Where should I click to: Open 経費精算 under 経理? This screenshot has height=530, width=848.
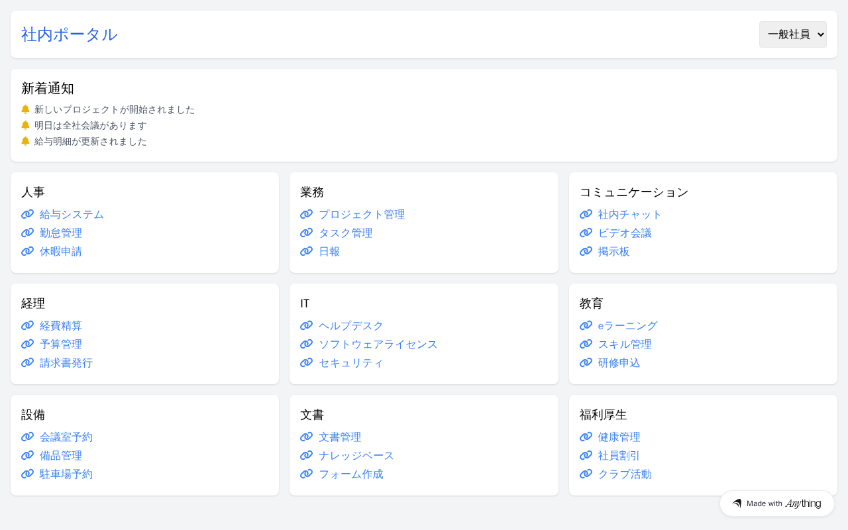tap(61, 326)
